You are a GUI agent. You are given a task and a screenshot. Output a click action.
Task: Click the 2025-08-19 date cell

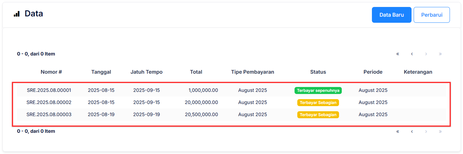point(101,114)
